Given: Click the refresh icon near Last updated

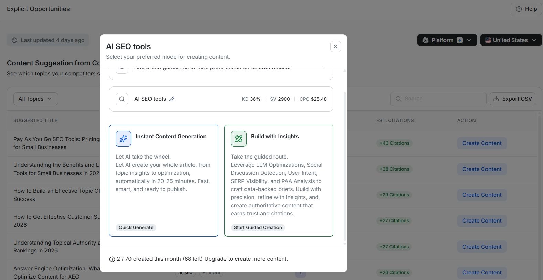Looking at the screenshot, I should (14, 40).
